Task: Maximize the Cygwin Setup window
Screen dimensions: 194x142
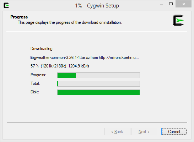Action: pyautogui.click(x=171, y=4)
